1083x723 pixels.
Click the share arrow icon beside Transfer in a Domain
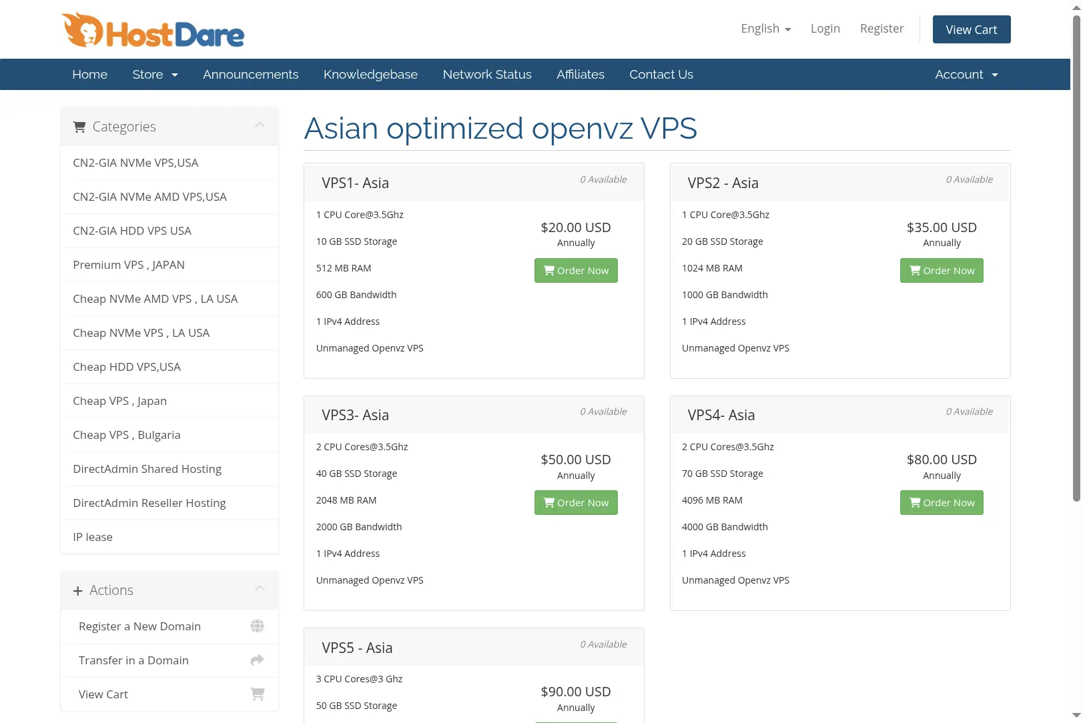257,660
